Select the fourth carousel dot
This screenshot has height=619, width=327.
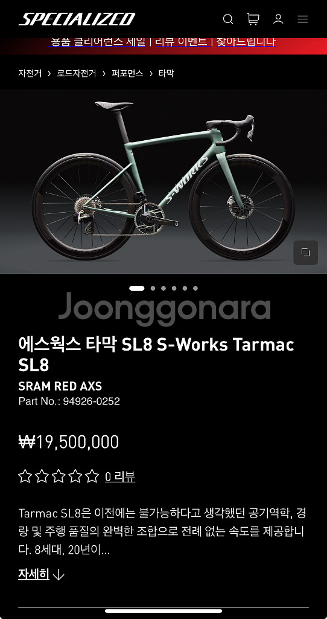[x=174, y=288]
